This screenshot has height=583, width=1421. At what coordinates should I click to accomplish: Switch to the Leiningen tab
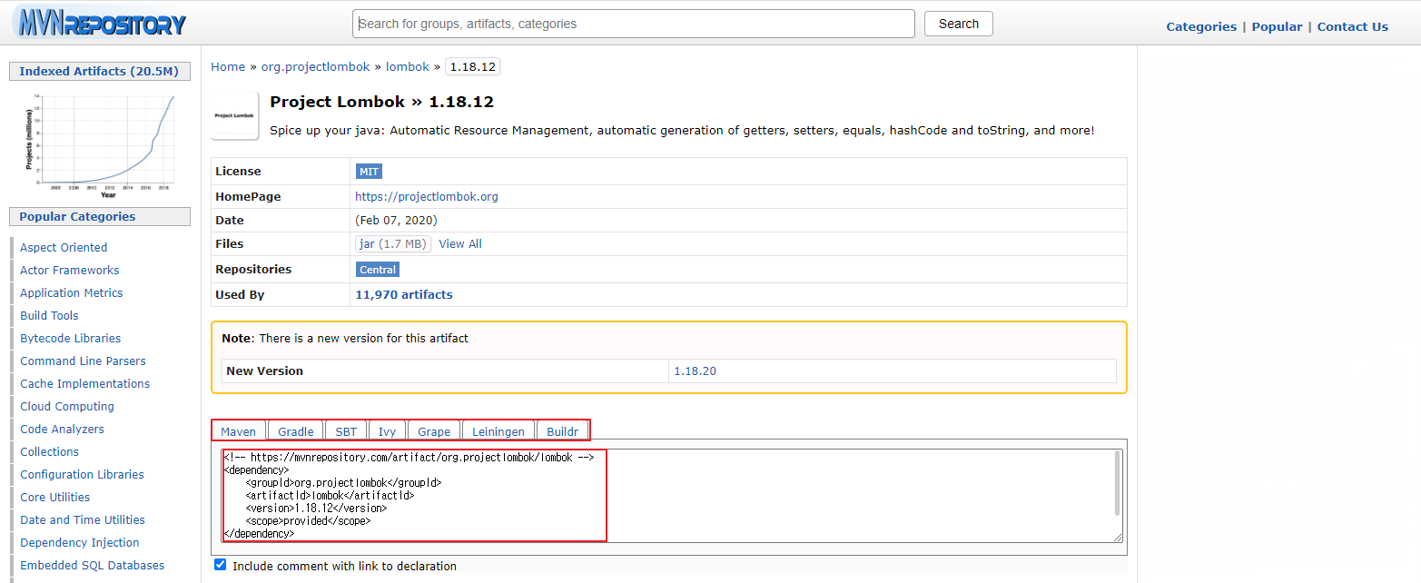(498, 431)
